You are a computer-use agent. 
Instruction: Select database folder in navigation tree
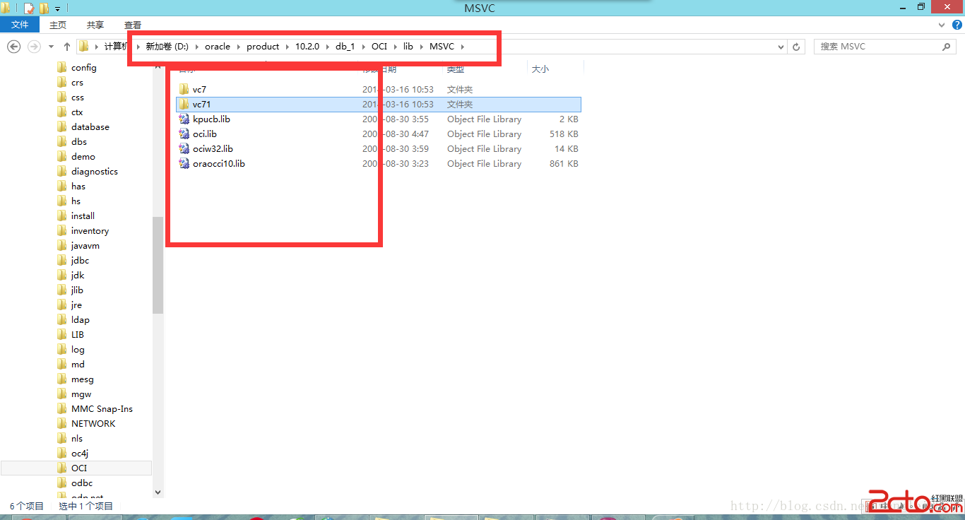pos(90,127)
